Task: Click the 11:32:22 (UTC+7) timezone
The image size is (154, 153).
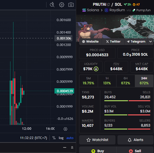Action: click(34, 138)
